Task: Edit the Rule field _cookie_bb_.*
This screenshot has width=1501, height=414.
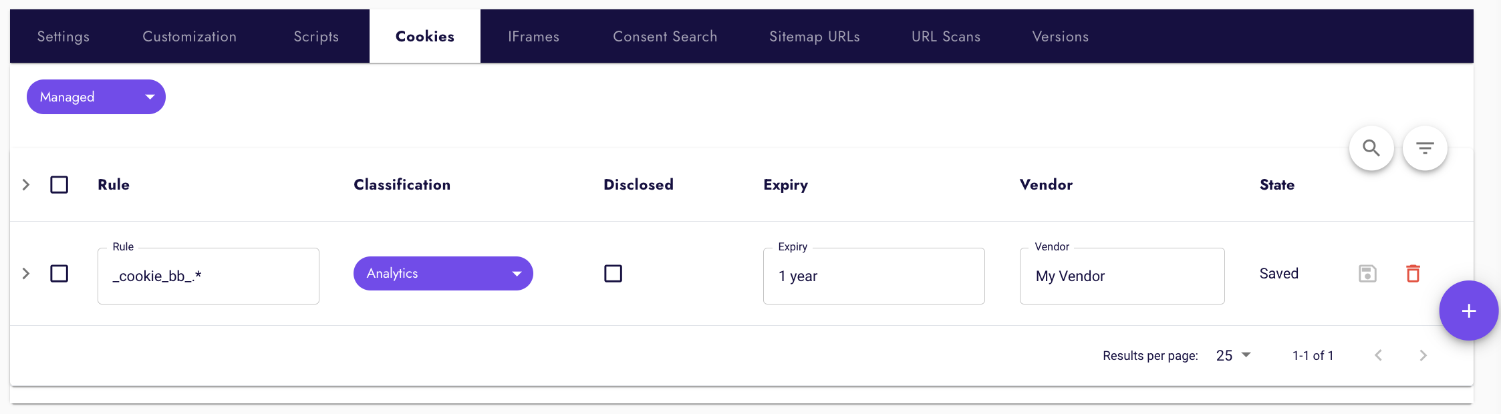Action: point(209,276)
